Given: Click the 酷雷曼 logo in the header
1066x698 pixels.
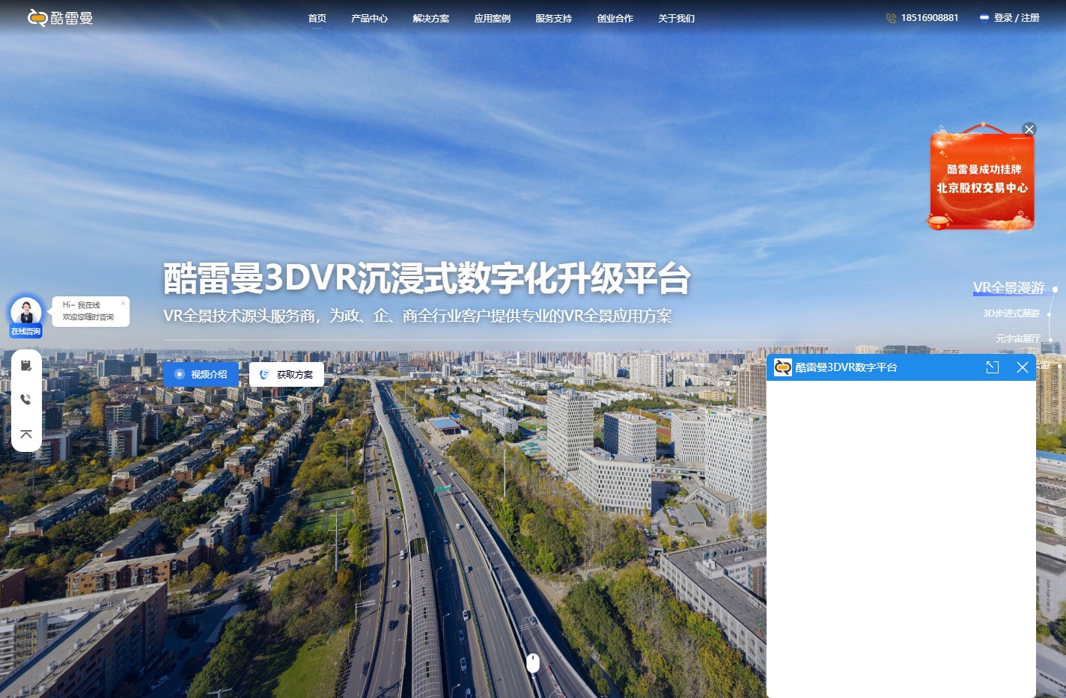Looking at the screenshot, I should point(60,17).
